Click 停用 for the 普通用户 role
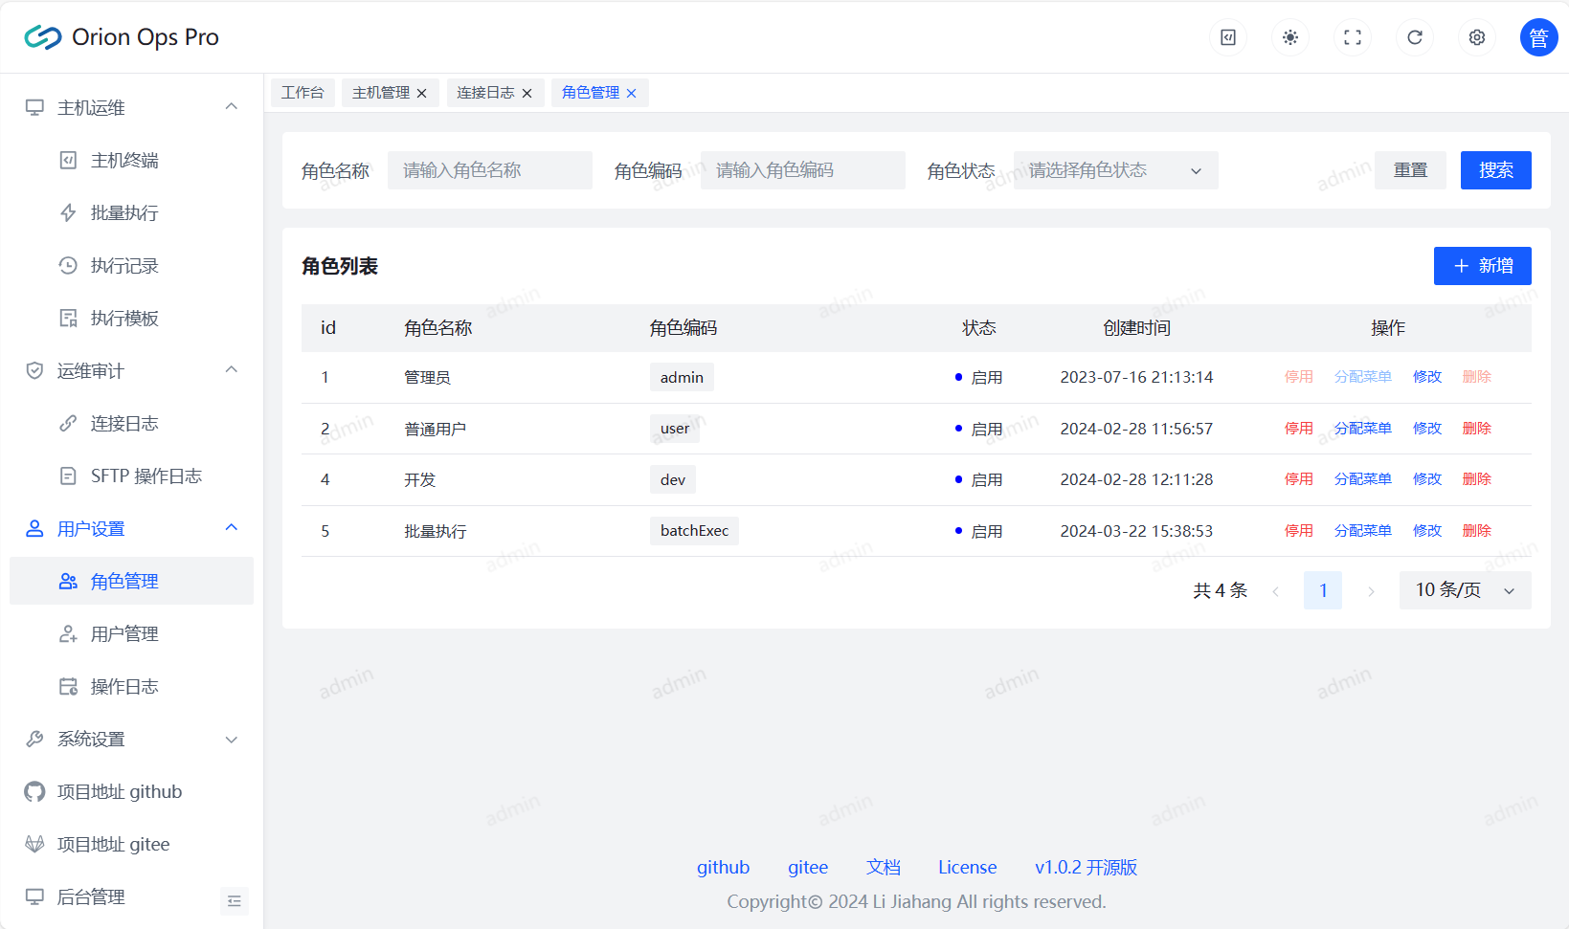 click(1298, 429)
